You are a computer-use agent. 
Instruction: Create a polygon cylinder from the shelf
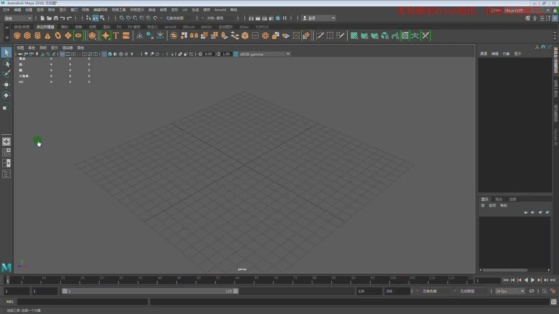pos(38,36)
